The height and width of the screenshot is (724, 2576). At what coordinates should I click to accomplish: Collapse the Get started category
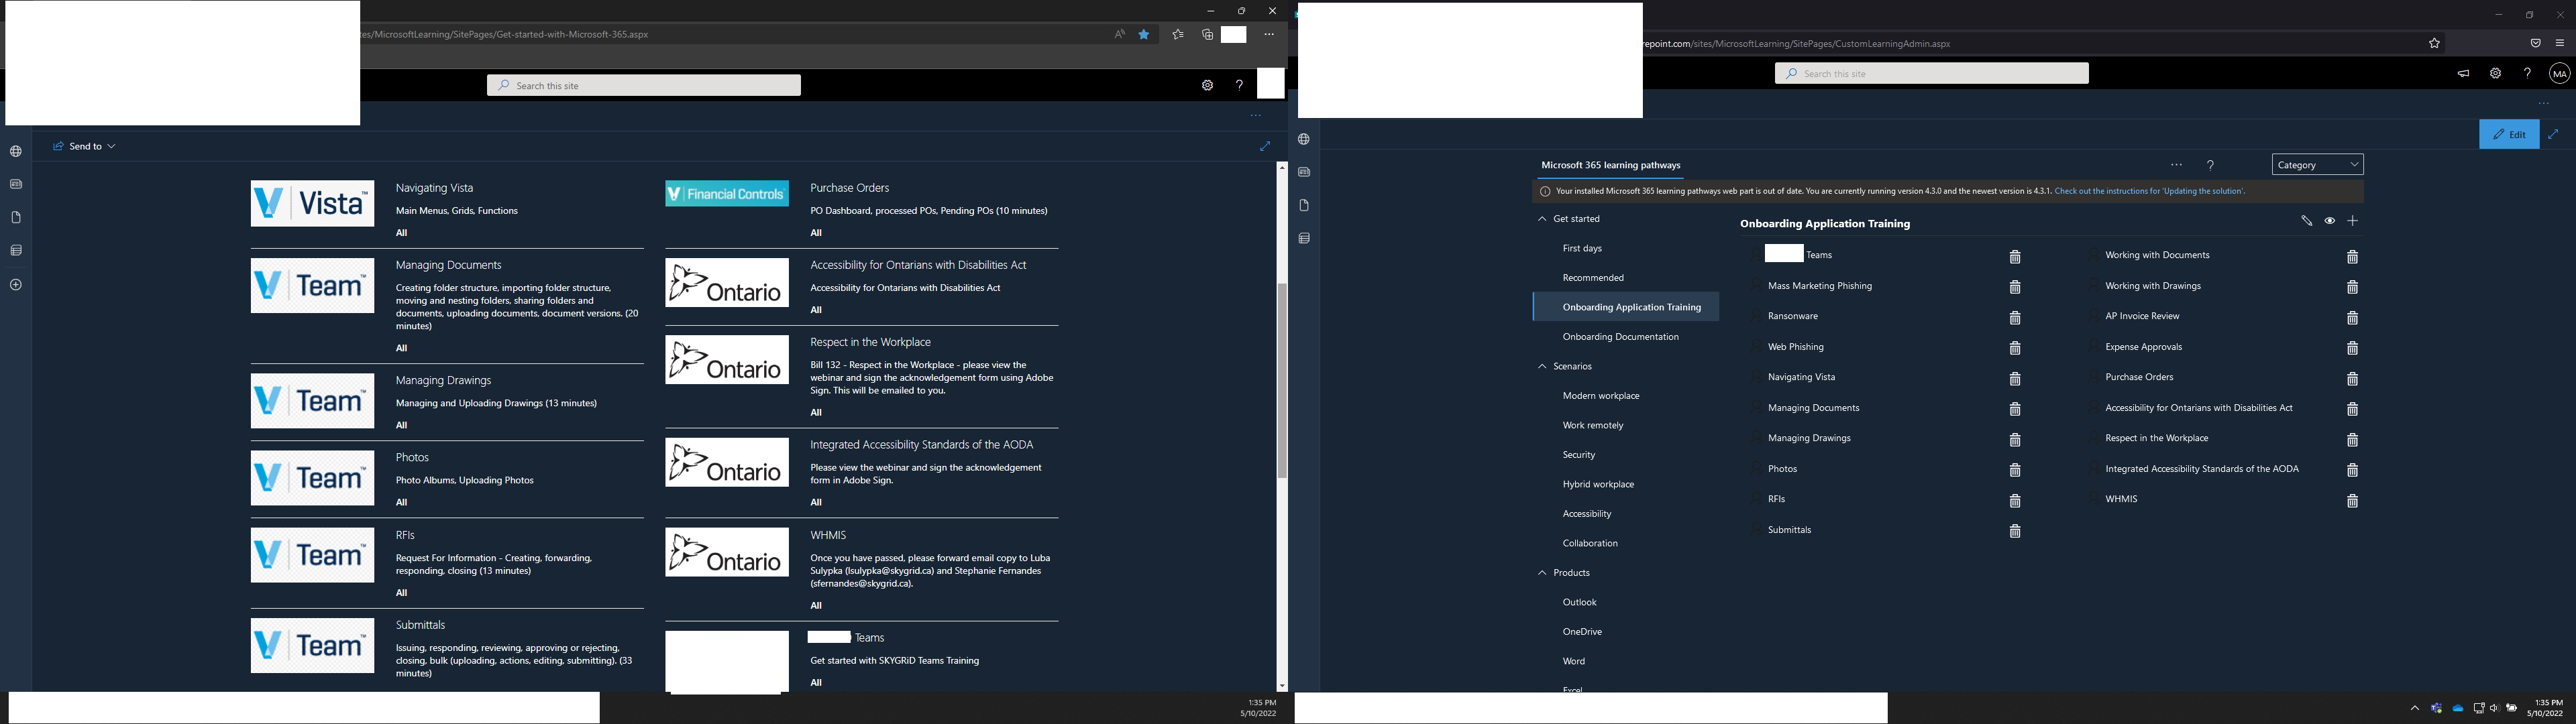1542,219
